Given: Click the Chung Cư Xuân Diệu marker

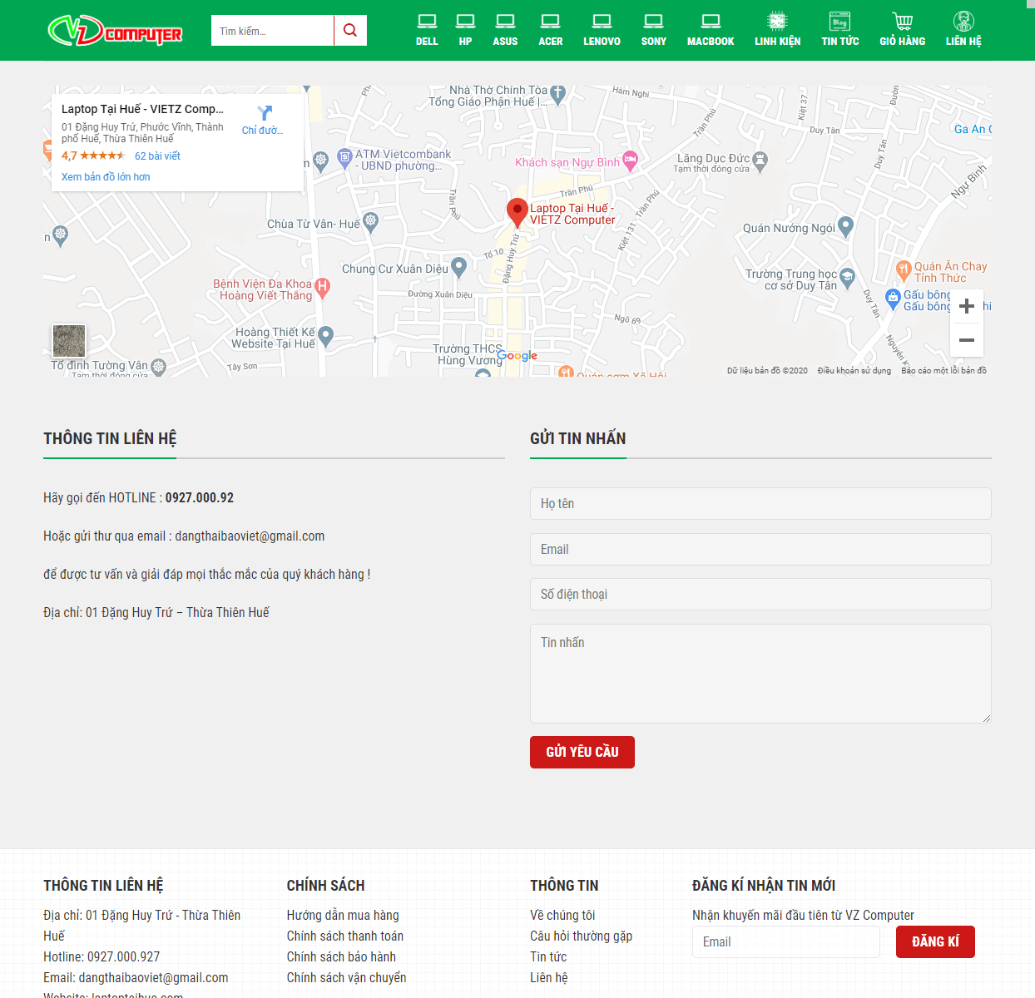Looking at the screenshot, I should (x=458, y=267).
